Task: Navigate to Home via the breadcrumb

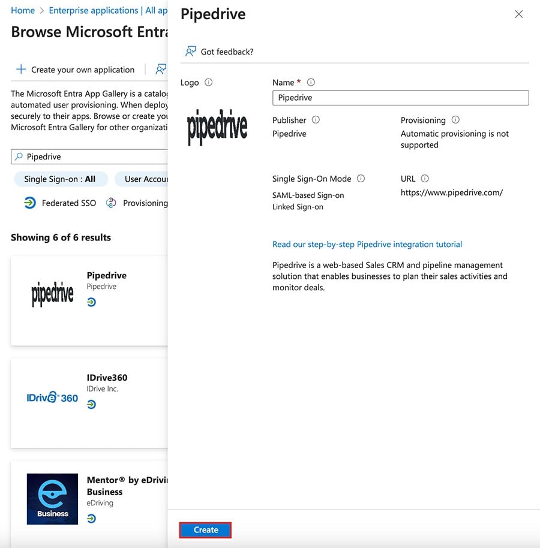Action: click(22, 10)
